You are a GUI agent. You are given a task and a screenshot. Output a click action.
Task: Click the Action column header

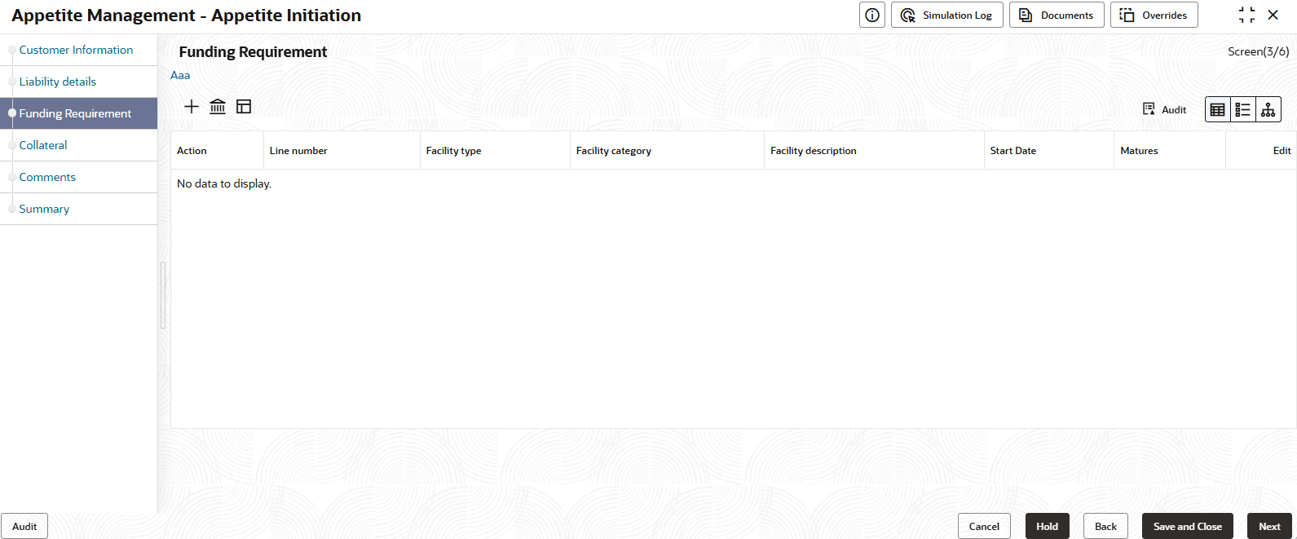point(217,151)
